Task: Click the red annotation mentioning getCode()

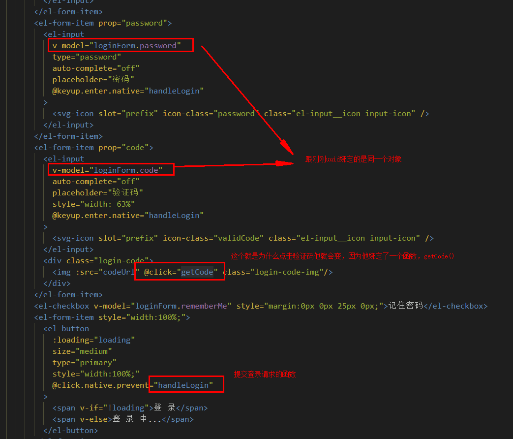Action: 342,256
